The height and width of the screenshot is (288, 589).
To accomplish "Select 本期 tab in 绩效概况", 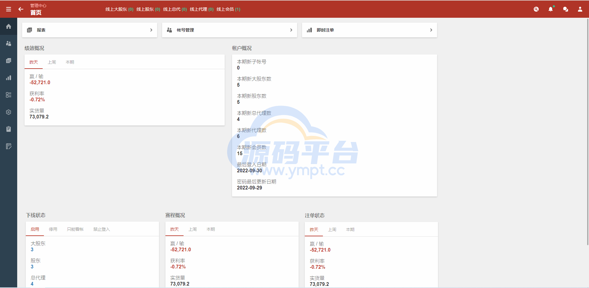I will tap(70, 62).
